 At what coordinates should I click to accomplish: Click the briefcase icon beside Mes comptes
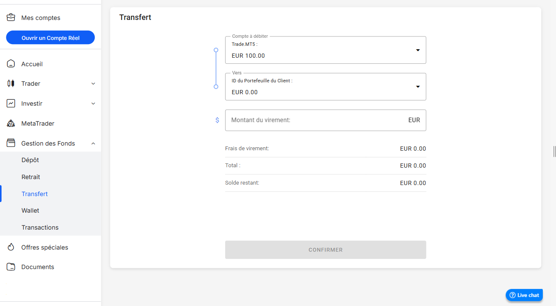click(x=11, y=18)
